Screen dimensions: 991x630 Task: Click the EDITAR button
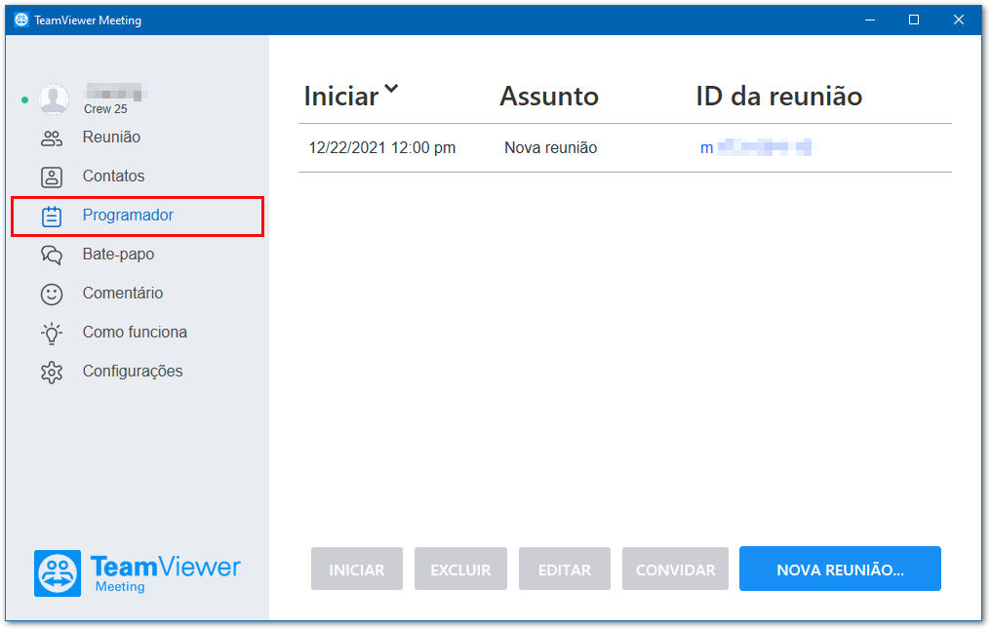(565, 570)
